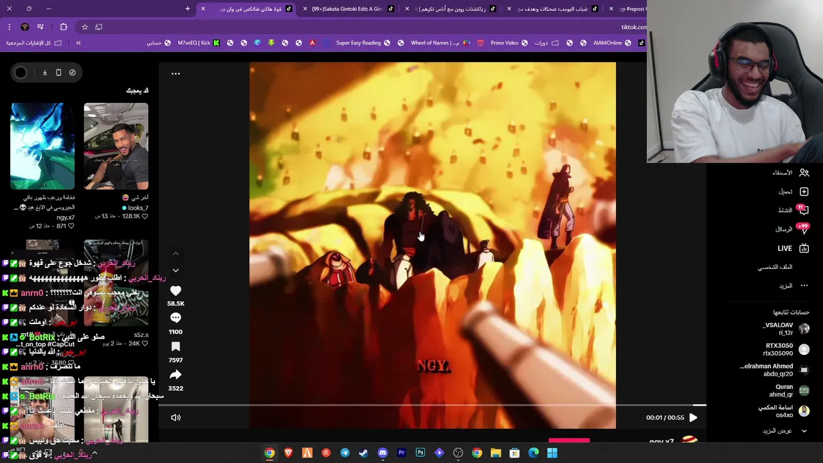Open File Explorer from the taskbar
The height and width of the screenshot is (463, 823).
(x=496, y=453)
